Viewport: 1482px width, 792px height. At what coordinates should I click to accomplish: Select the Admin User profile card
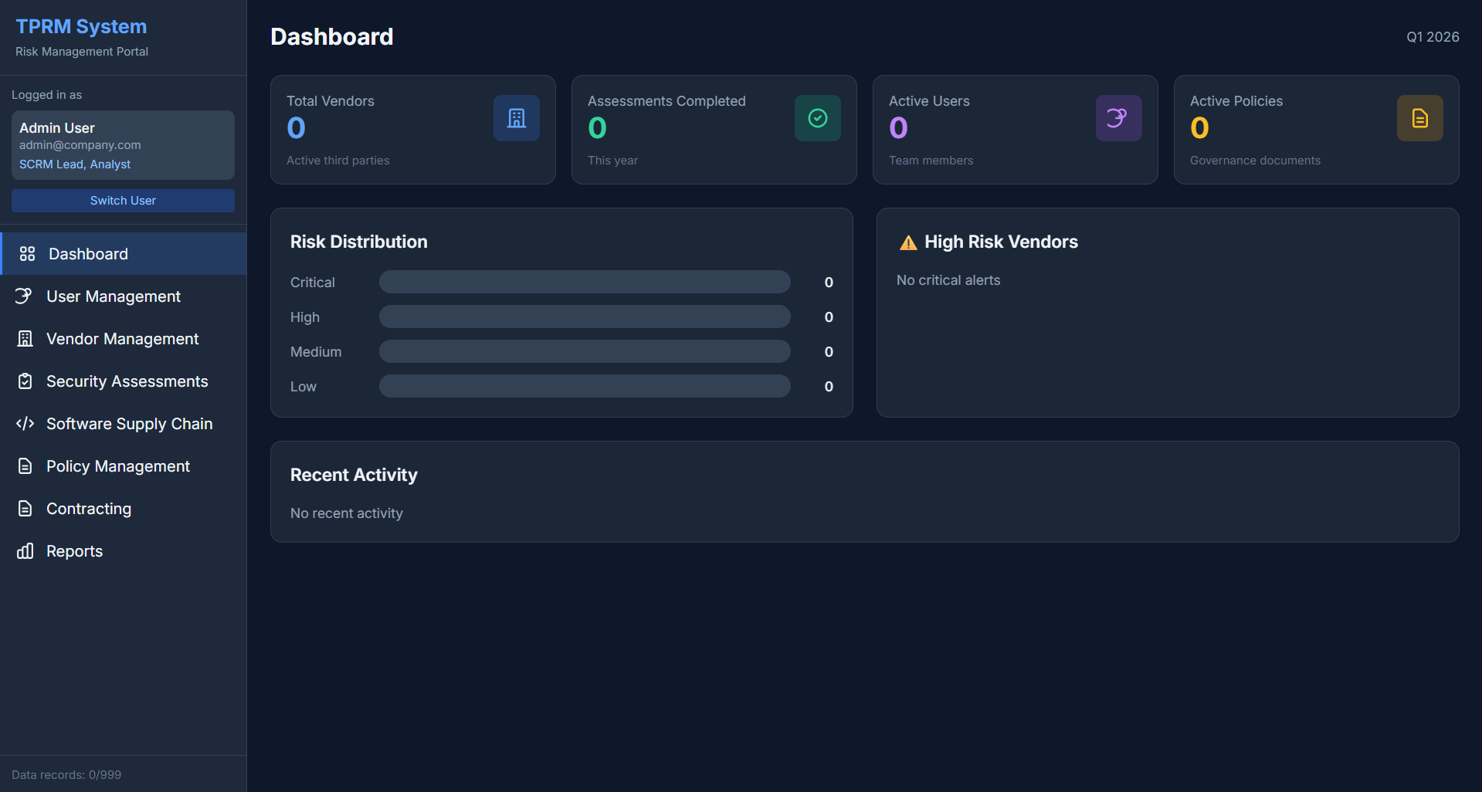(x=123, y=145)
